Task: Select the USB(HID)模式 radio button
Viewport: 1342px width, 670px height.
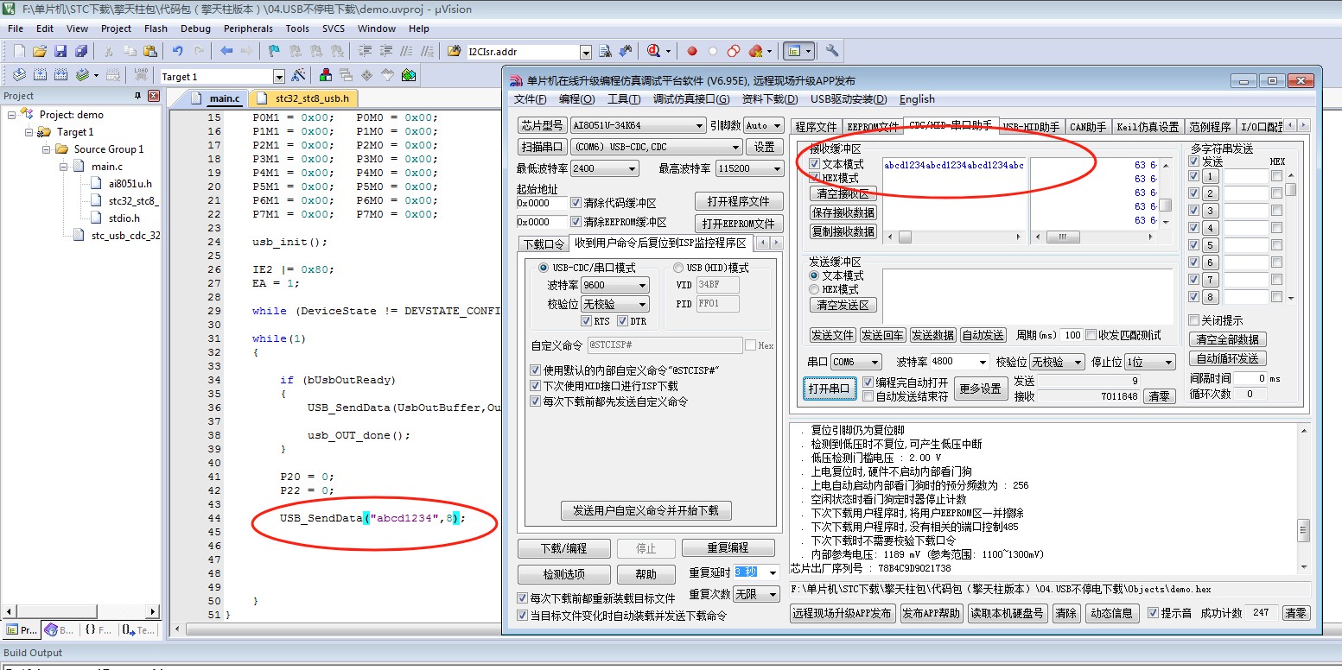Action: coord(678,268)
